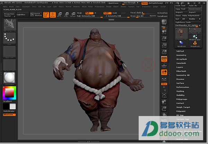Screen dimensions: 208x144
Task: Toggle the Local symmetry icon
Action: pos(164,72)
